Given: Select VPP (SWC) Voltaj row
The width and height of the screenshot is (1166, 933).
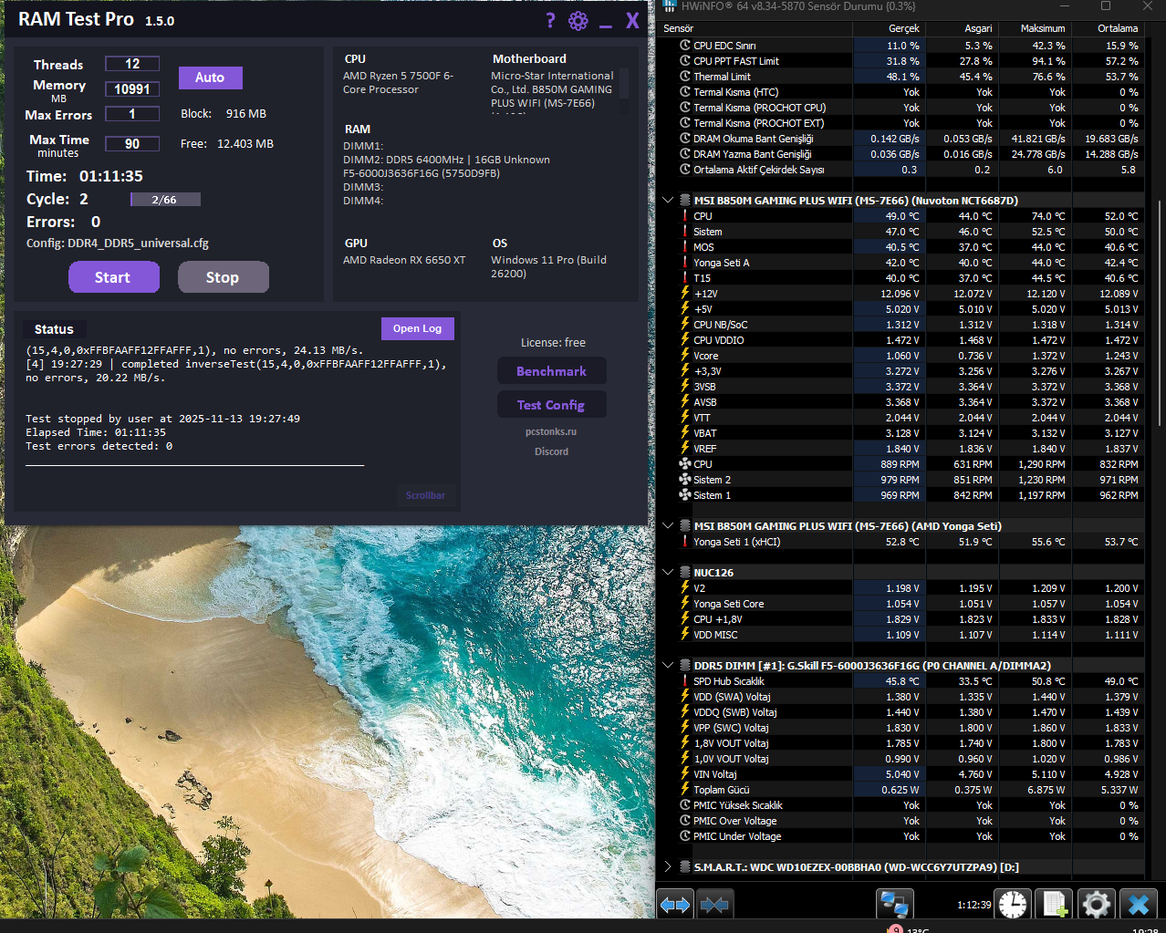Looking at the screenshot, I should 901,728.
